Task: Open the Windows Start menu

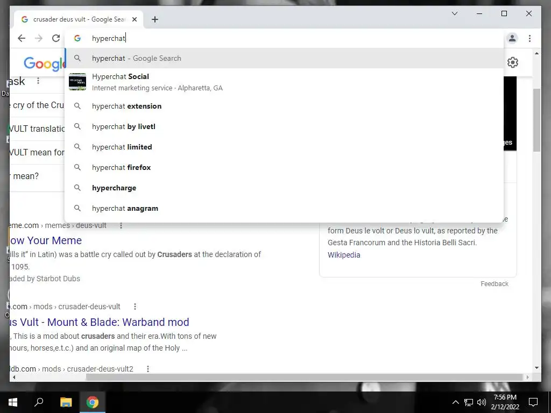Action: point(13,402)
